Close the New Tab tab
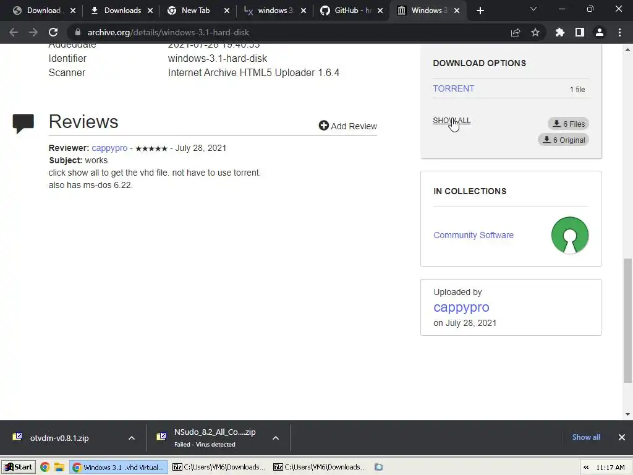Screen dimensions: 633x475 227,11
